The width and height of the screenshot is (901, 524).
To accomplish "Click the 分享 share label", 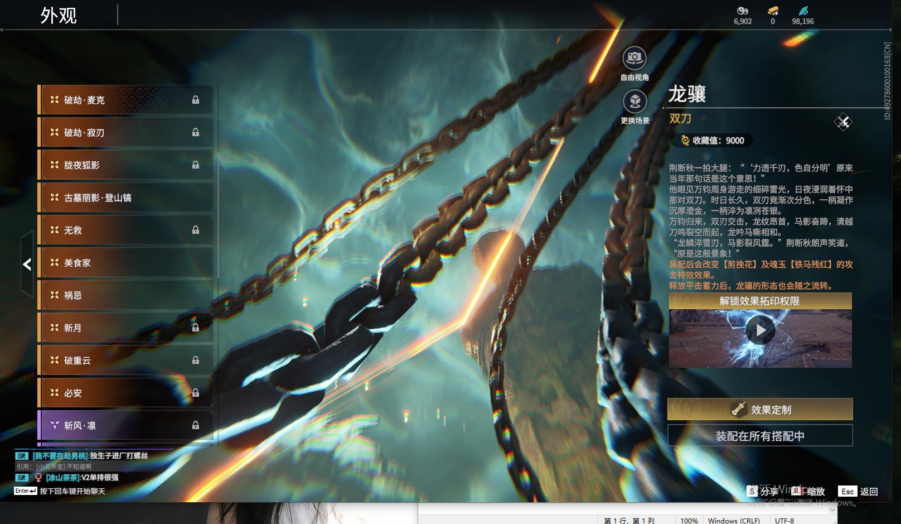I will coord(769,492).
